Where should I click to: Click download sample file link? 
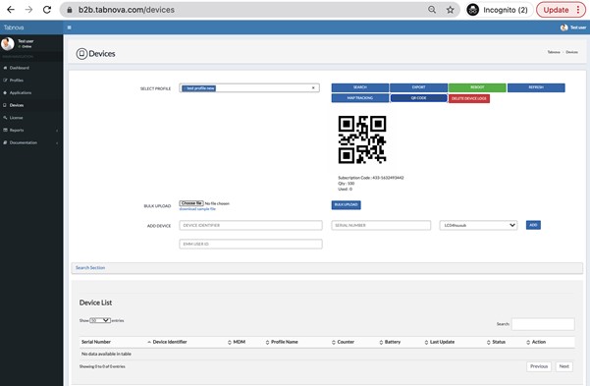click(x=197, y=209)
